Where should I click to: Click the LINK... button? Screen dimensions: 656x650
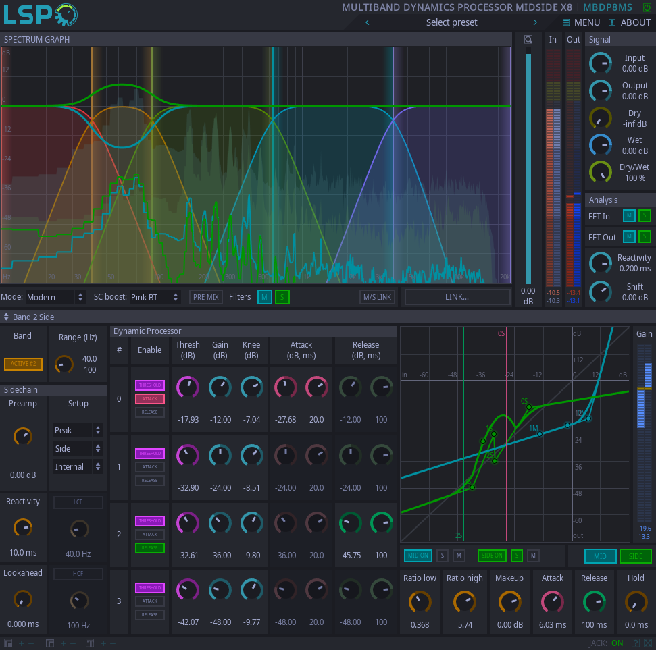coord(457,297)
